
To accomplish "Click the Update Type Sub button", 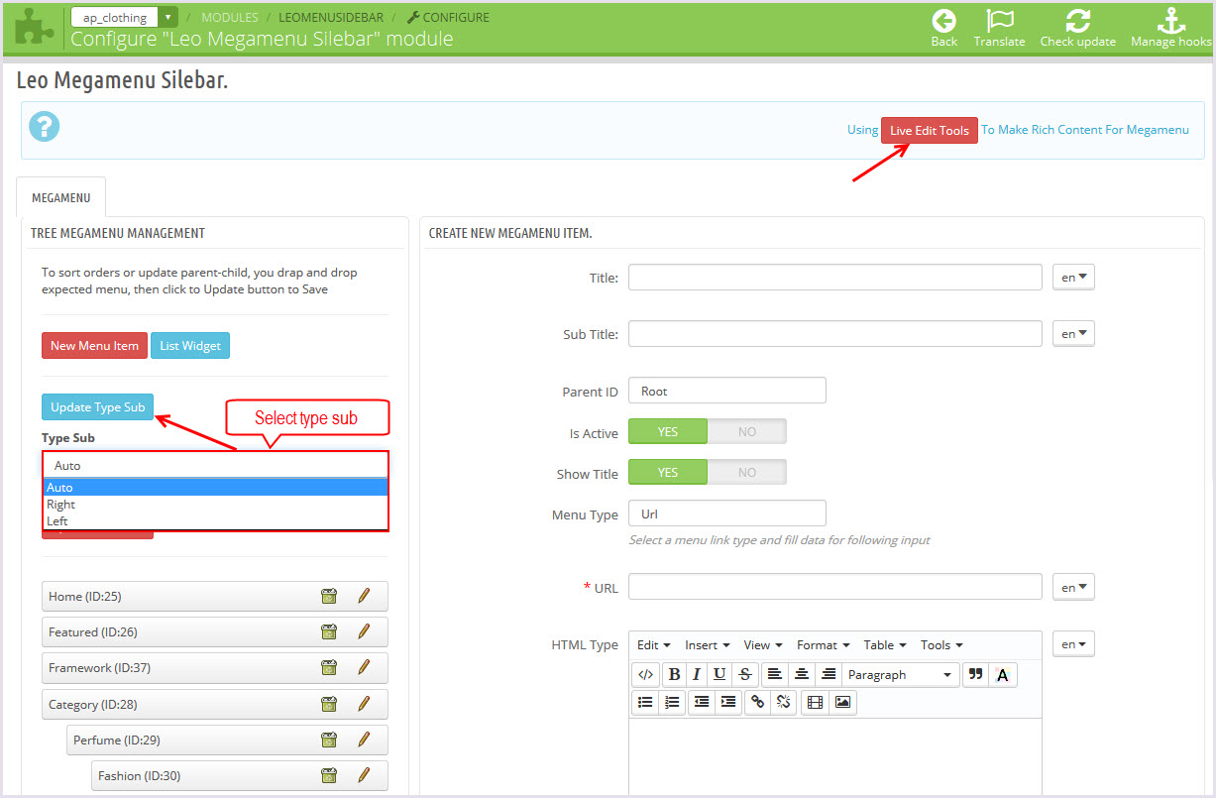I will point(98,406).
